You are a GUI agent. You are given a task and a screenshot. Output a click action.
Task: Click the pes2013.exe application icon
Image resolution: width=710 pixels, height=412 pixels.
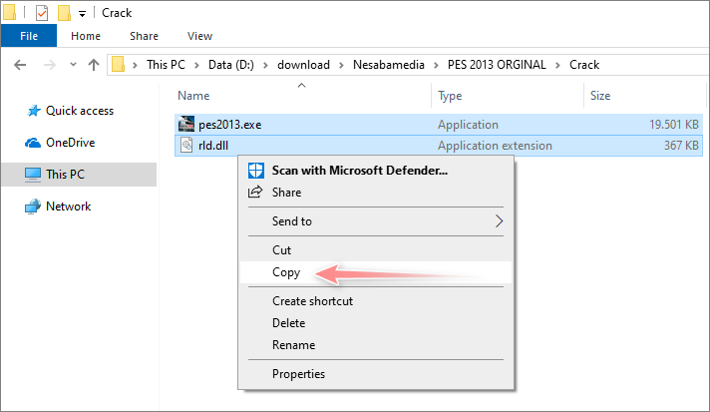[x=186, y=126]
